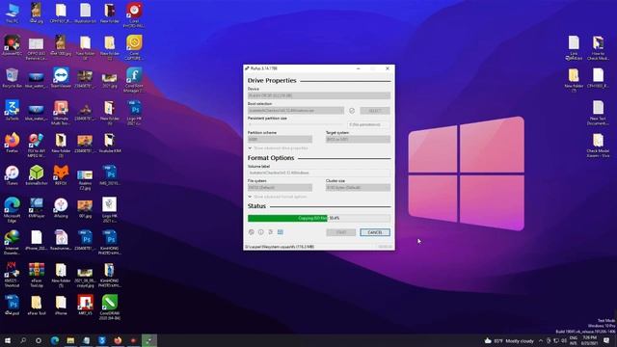Open 3uTools desktop shortcut

(x=12, y=110)
